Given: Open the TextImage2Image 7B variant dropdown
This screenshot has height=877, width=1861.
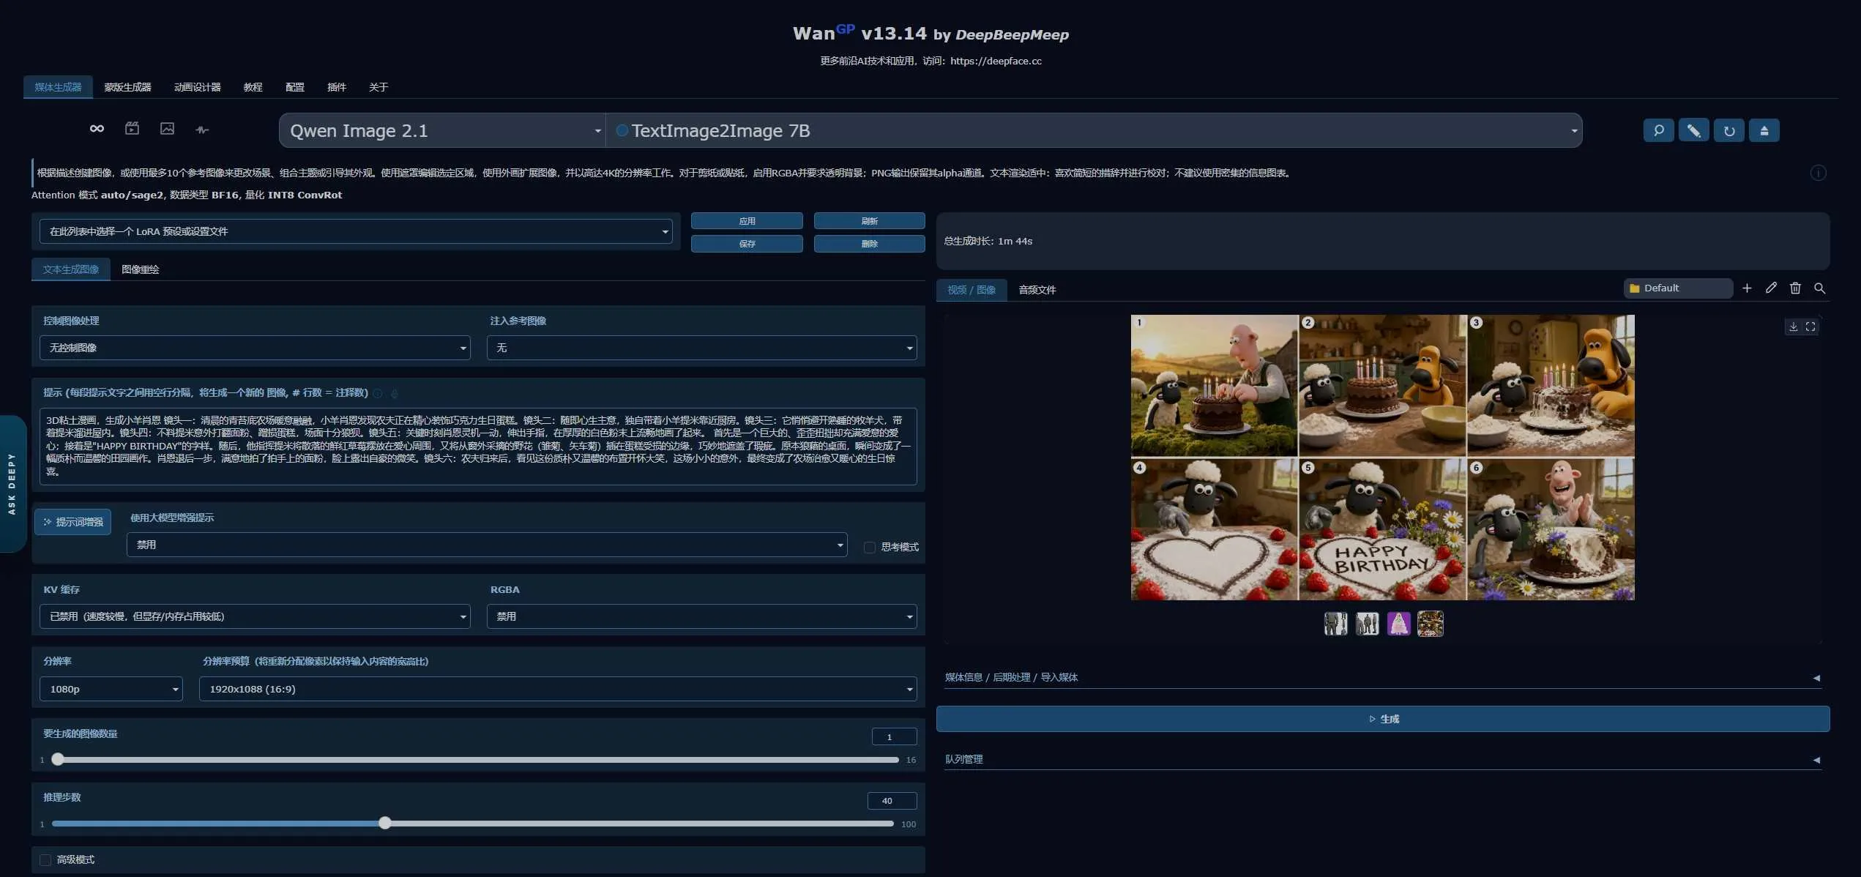Looking at the screenshot, I should point(1094,130).
